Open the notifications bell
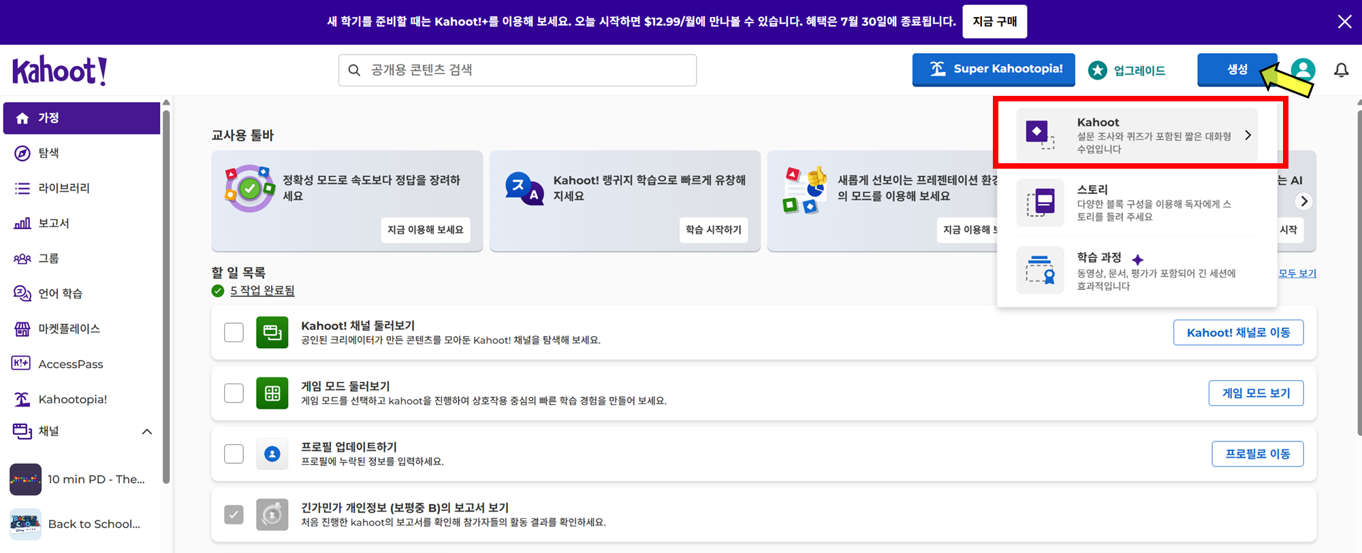Viewport: 1362px width, 553px height. [1341, 70]
